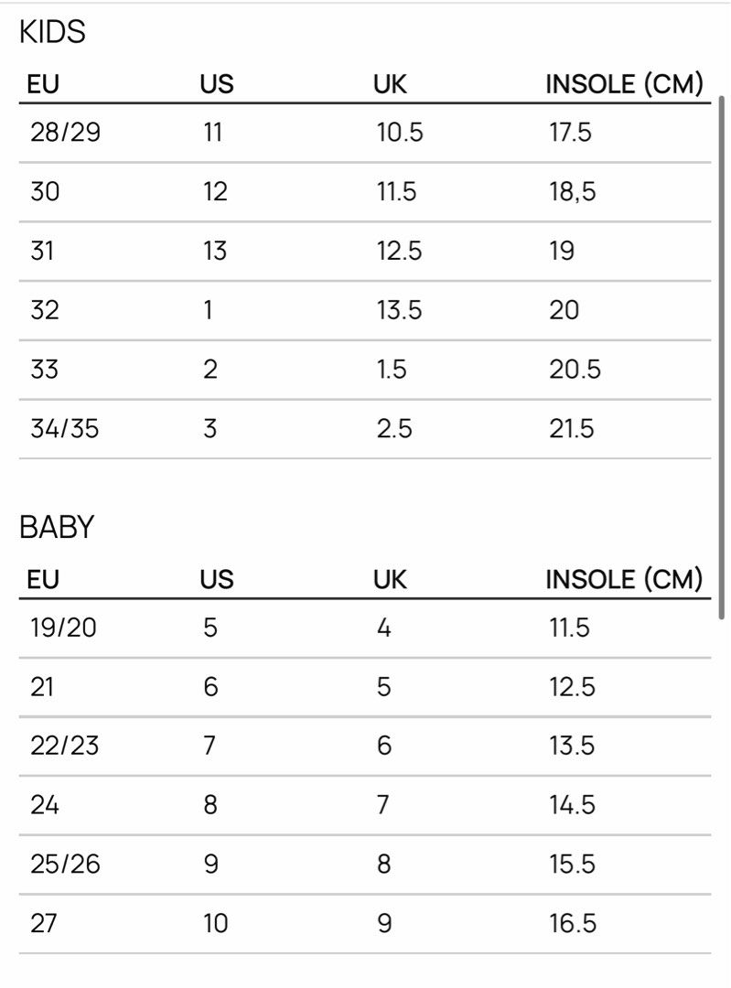Screen dimensions: 731x988
Task: Select the EU size 22/23 cell
Action: pyautogui.click(x=64, y=746)
